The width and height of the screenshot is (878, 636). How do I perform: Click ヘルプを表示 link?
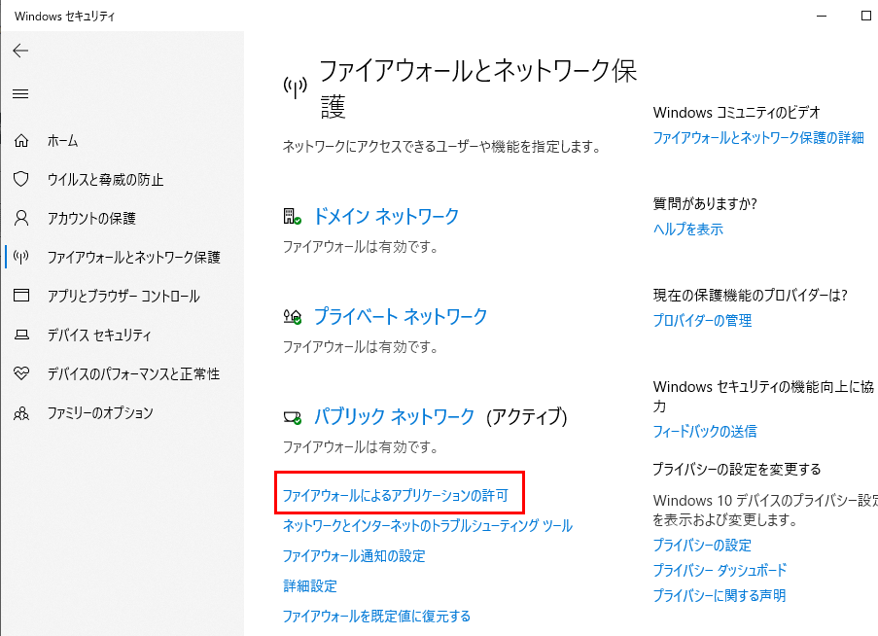[688, 229]
